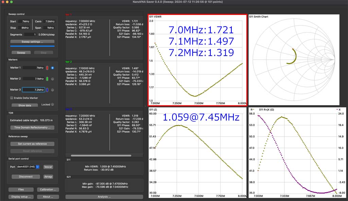
Task: Select the Marker 3 radio button
Action: coord(53,90)
